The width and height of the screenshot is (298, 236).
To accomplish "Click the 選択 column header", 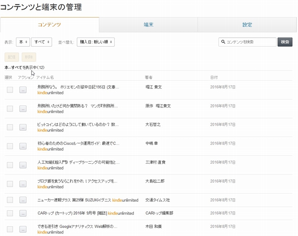I will pyautogui.click(x=8, y=78).
